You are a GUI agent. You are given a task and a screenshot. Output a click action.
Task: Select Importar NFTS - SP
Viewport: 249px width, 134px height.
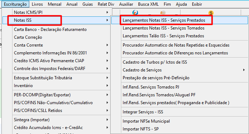tap(179, 129)
